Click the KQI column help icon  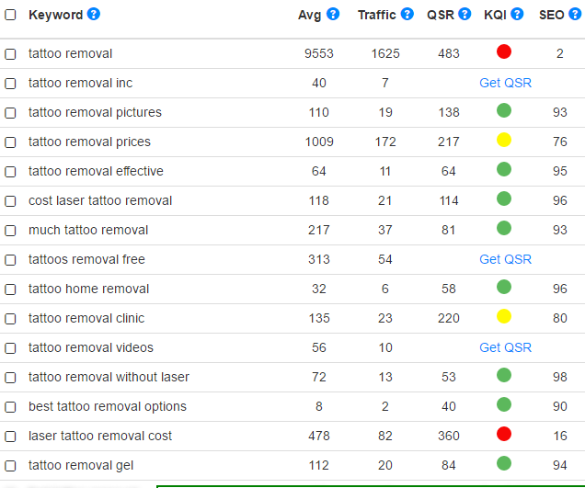(x=517, y=14)
